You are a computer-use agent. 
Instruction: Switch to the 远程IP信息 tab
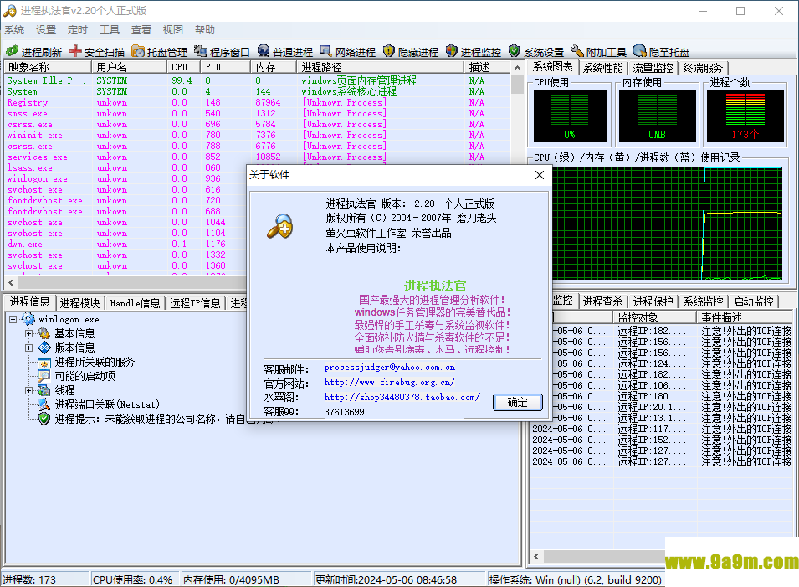coord(195,303)
